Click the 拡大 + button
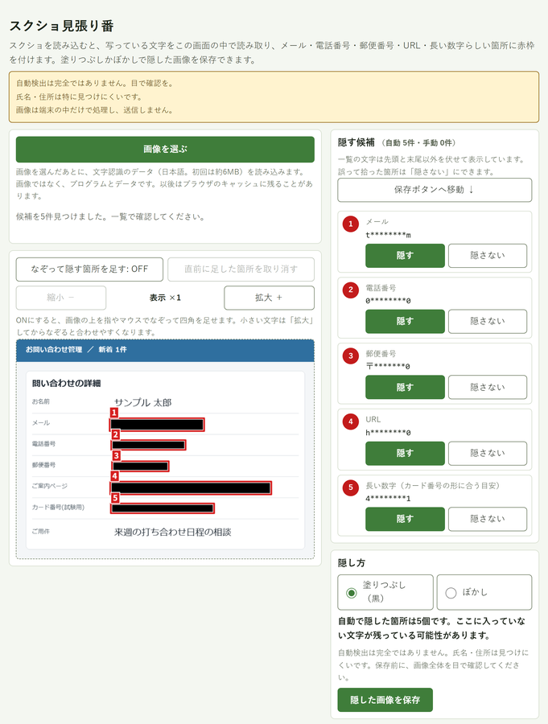This screenshot has width=548, height=724. (269, 298)
